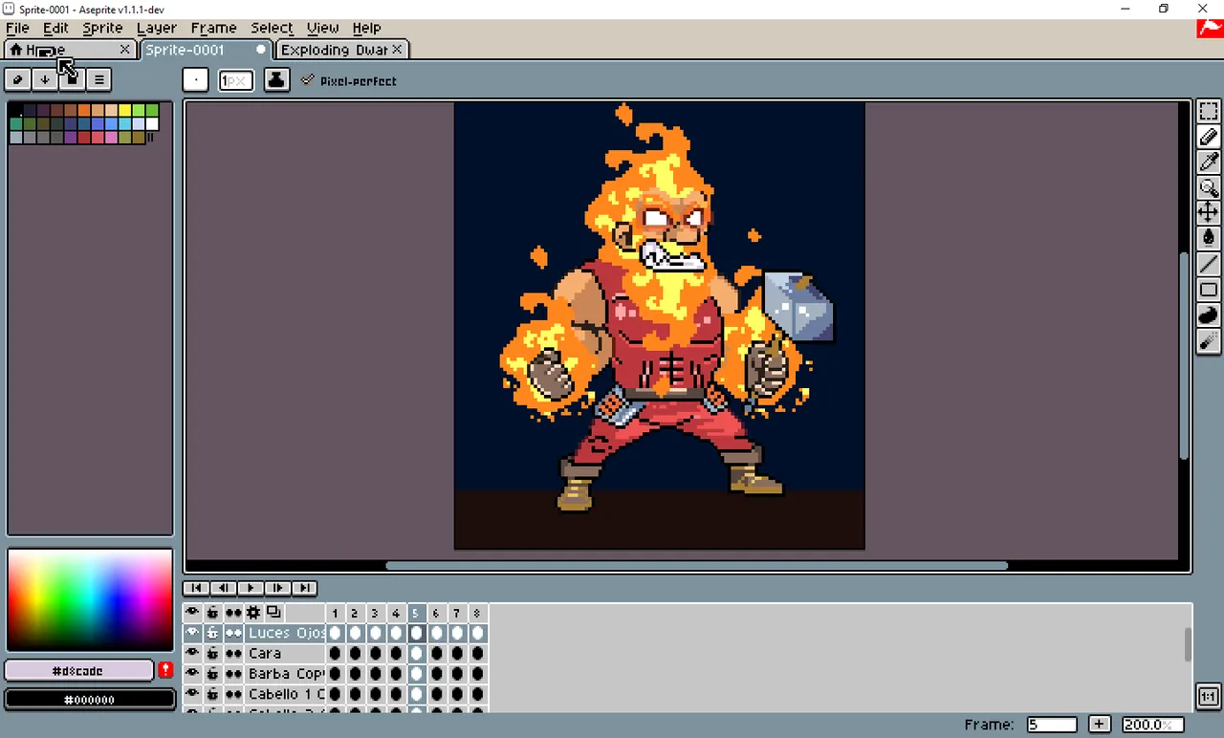
Task: Select the Line tool
Action: 1208,264
